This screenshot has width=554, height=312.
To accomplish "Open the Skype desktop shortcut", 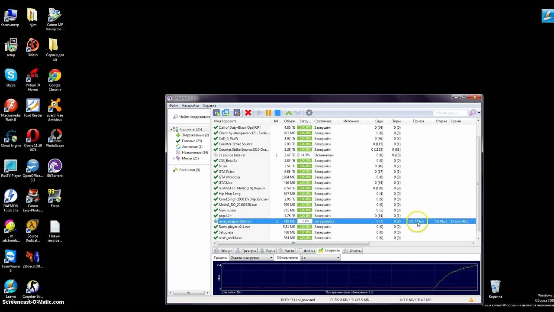I will [x=11, y=78].
